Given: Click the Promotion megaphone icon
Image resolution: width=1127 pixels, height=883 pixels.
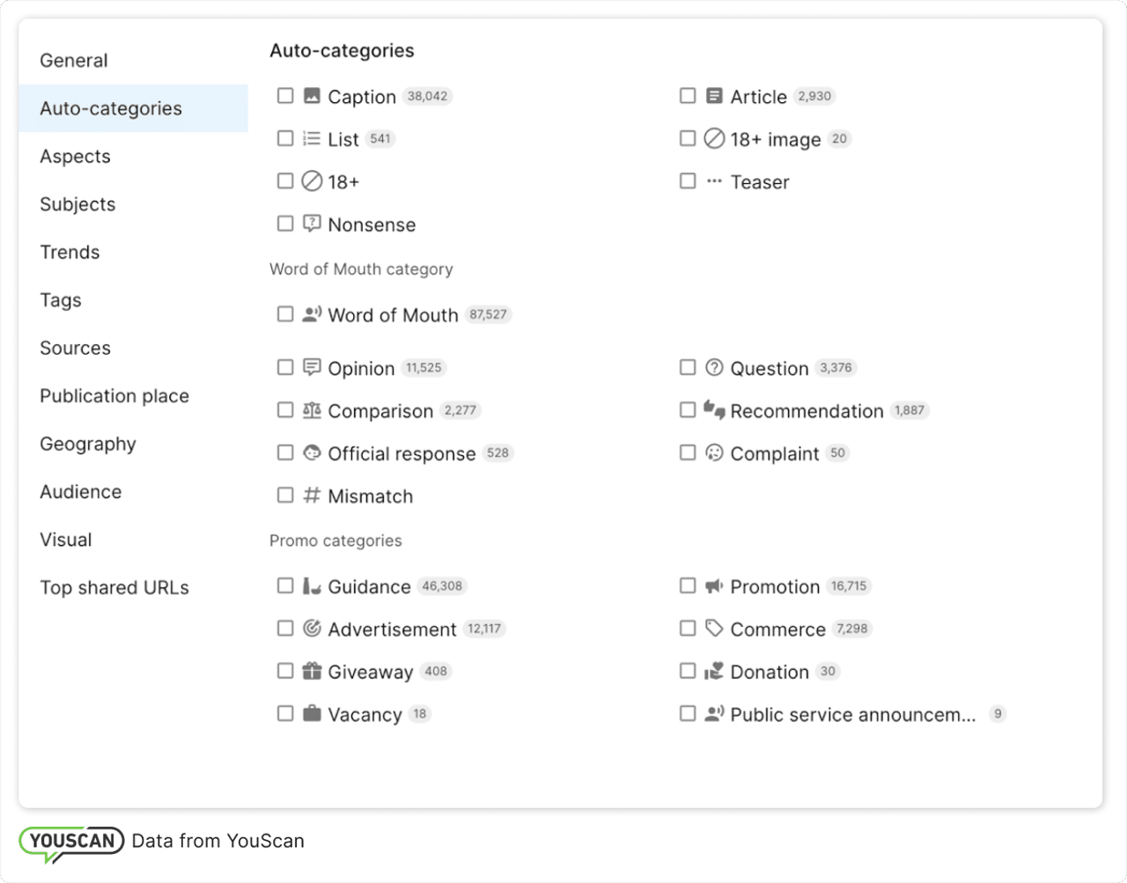Looking at the screenshot, I should pos(714,585).
